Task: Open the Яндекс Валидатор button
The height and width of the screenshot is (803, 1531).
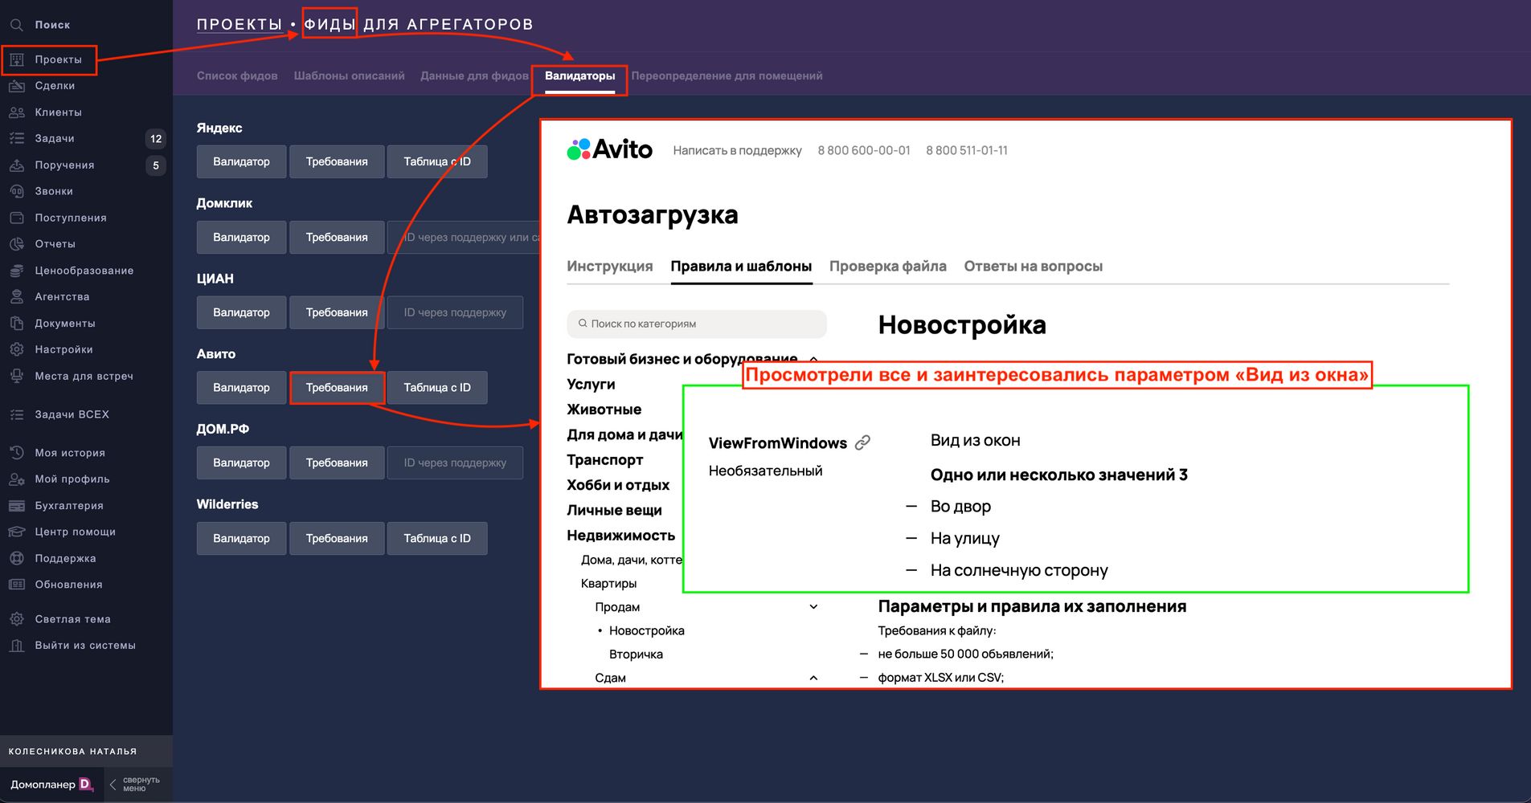Action: (x=241, y=161)
